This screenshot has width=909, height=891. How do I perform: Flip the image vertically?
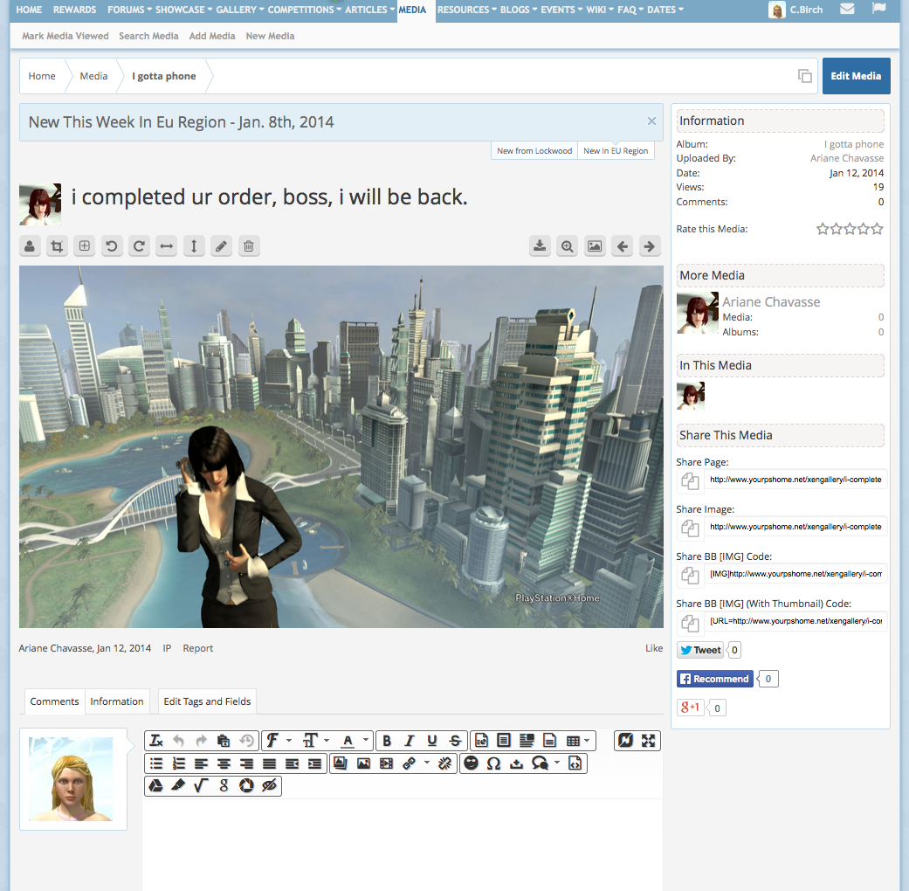(194, 246)
